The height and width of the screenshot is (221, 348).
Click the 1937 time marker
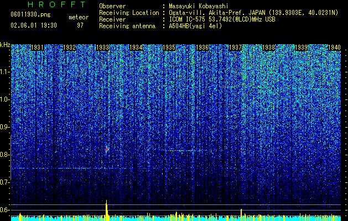[x=235, y=48]
